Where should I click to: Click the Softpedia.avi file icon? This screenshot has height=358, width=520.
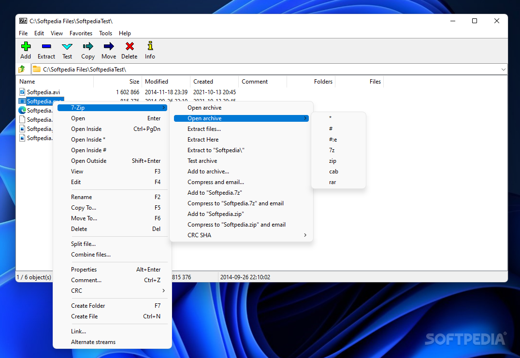[22, 92]
